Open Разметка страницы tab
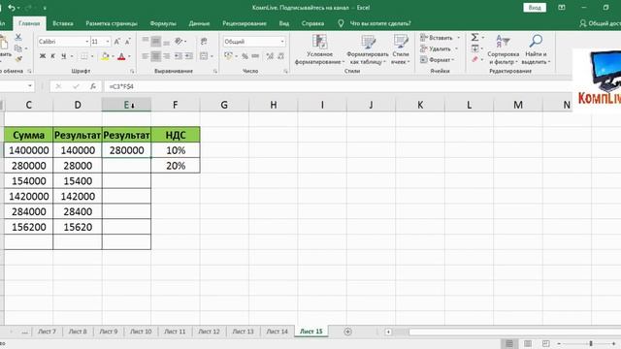The width and height of the screenshot is (621, 349). tap(112, 23)
